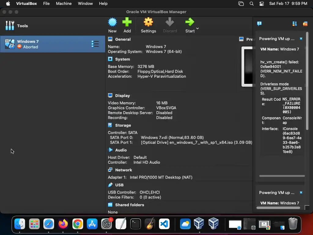Screen dimensions: 313x235
Task: Click the screen mirroring menu bar icon
Action: click(241, 4)
